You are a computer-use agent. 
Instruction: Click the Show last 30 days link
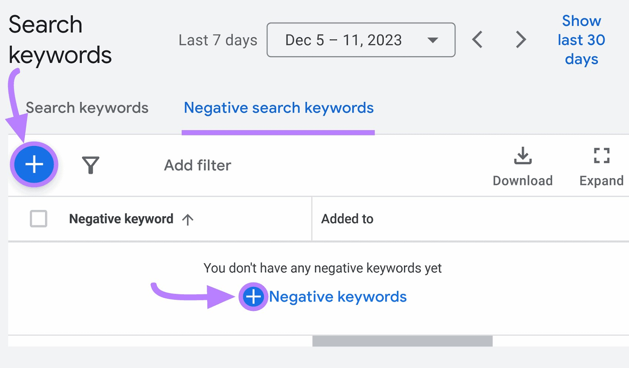click(x=581, y=40)
